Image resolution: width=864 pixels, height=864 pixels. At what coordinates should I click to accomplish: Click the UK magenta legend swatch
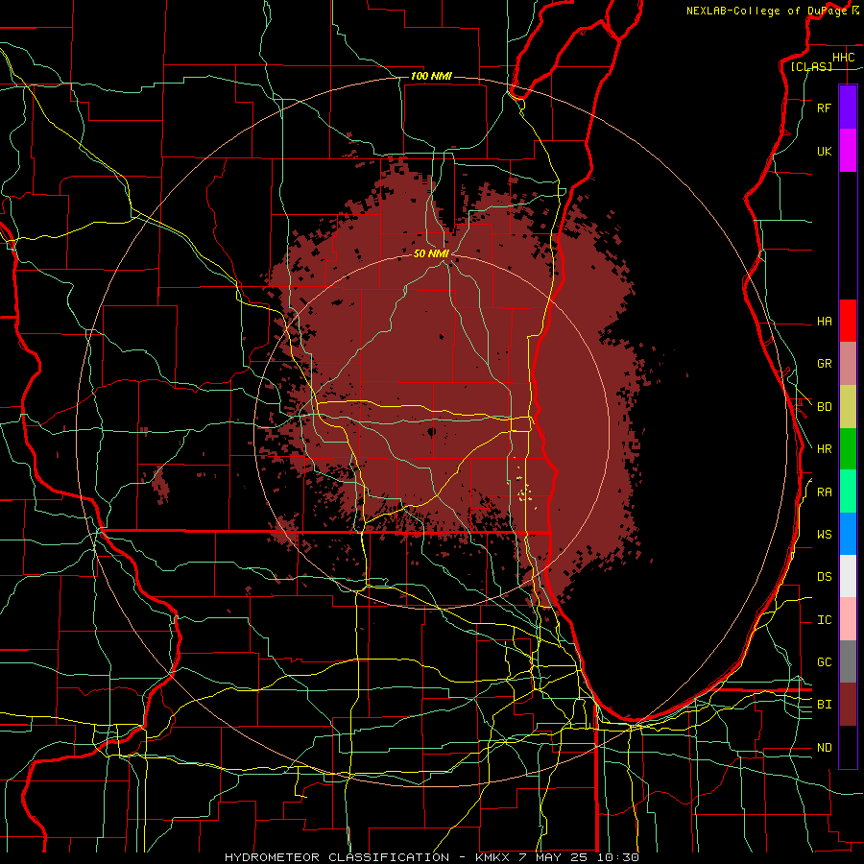pos(848,151)
